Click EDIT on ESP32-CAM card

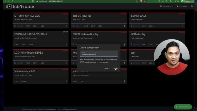point(144,26)
